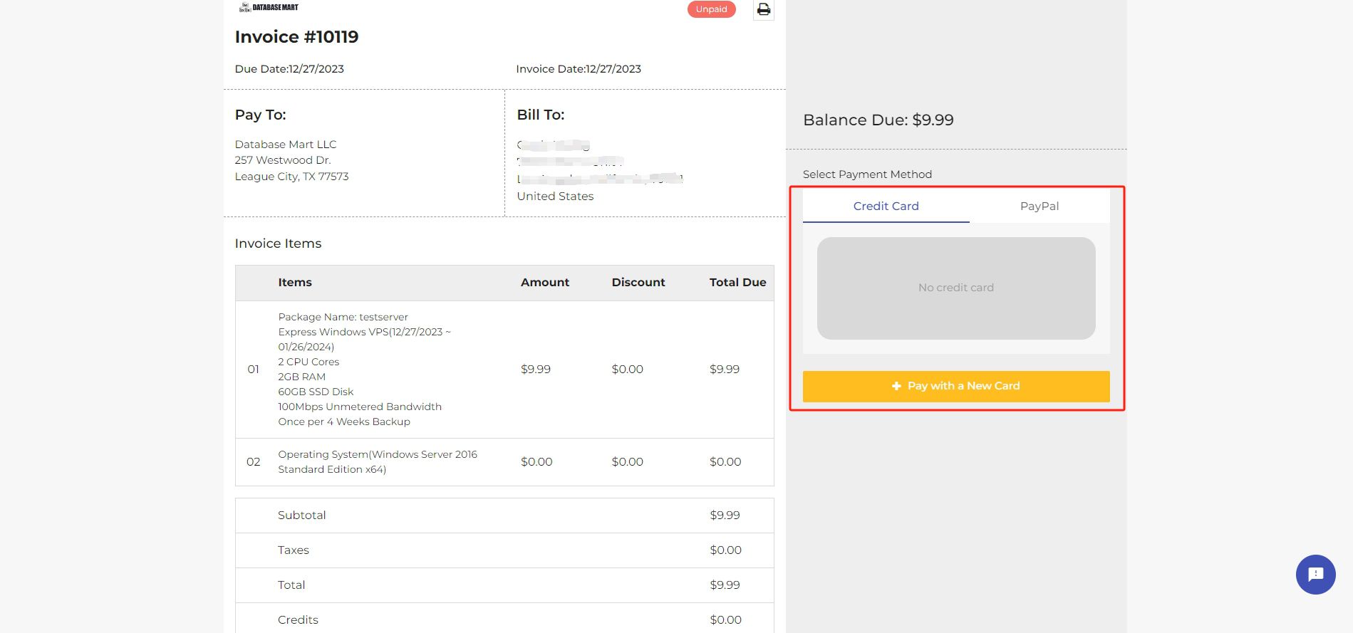Click the Invoice Items heading

[x=278, y=244]
